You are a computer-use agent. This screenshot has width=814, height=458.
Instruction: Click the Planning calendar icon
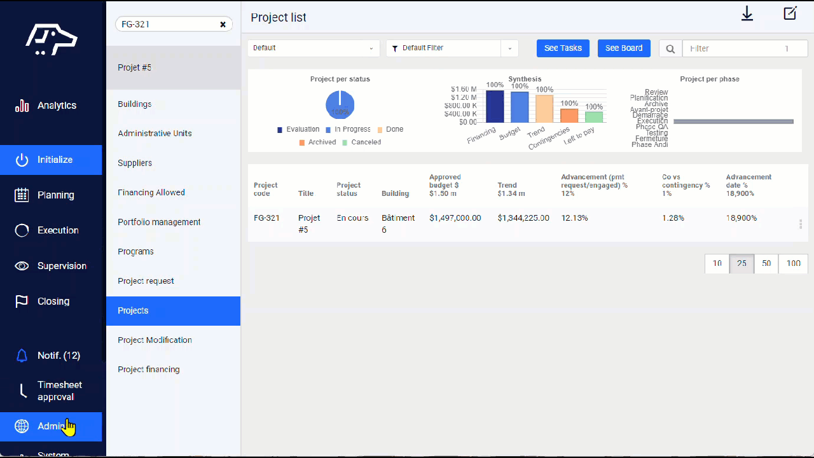[22, 195]
